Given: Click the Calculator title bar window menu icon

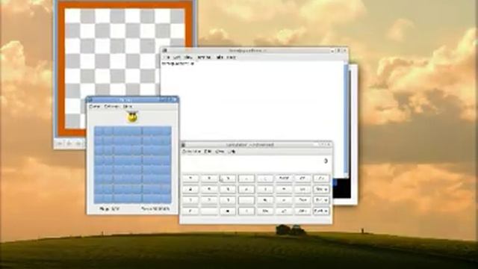Looking at the screenshot, I should point(183,145).
